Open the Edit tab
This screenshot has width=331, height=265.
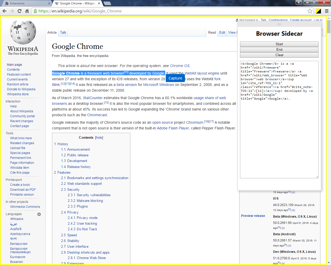tap(222, 32)
